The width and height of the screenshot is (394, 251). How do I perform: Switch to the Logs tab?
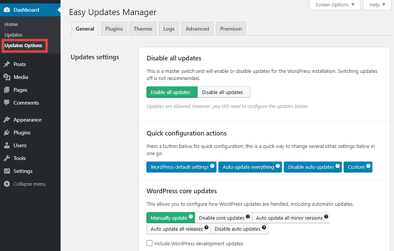[x=169, y=28]
